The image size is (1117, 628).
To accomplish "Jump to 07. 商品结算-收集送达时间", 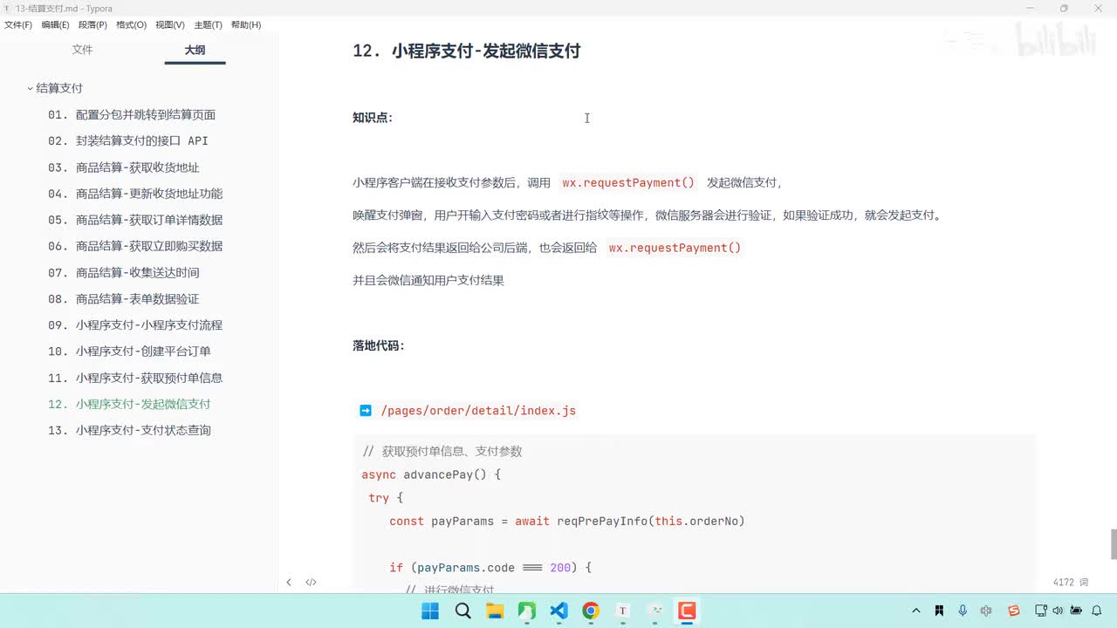I will (124, 273).
